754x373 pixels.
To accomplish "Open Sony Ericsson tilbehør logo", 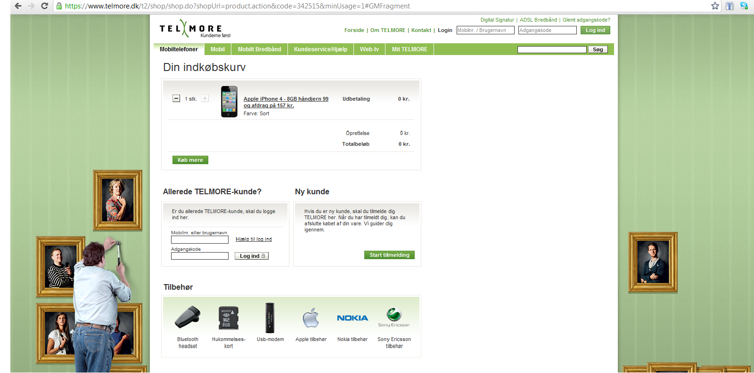I will pyautogui.click(x=394, y=317).
